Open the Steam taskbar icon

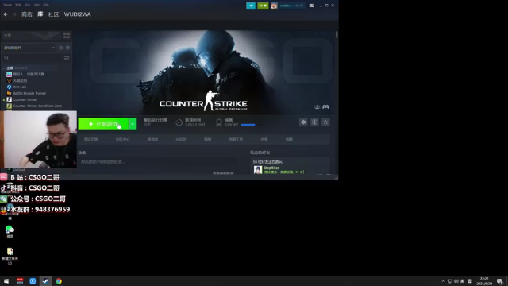[x=45, y=281]
